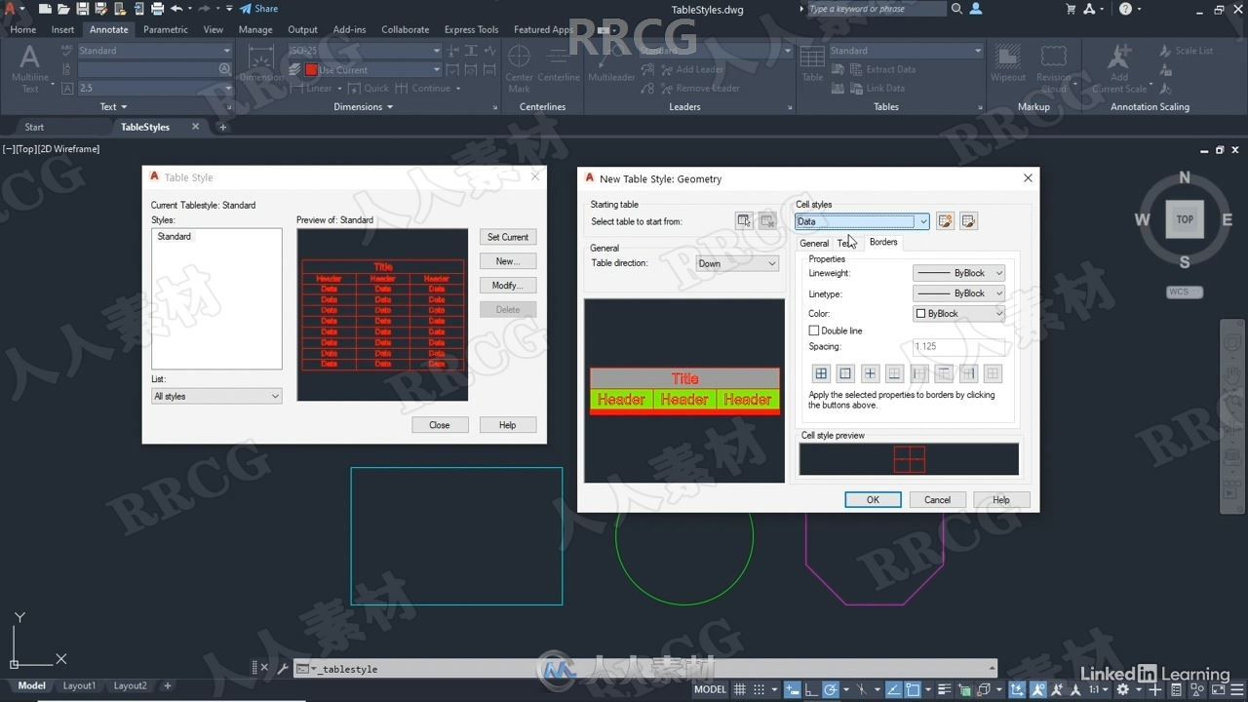Screen dimensions: 1248x702
Task: Click Cancel in New Table Style dialog
Action: [x=937, y=499]
